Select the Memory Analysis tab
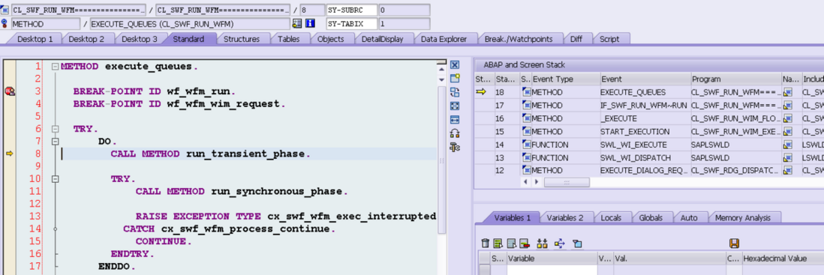 click(742, 218)
